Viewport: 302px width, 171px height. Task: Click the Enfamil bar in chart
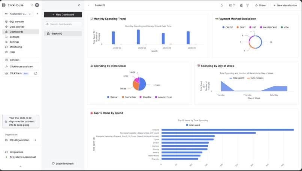(227, 130)
